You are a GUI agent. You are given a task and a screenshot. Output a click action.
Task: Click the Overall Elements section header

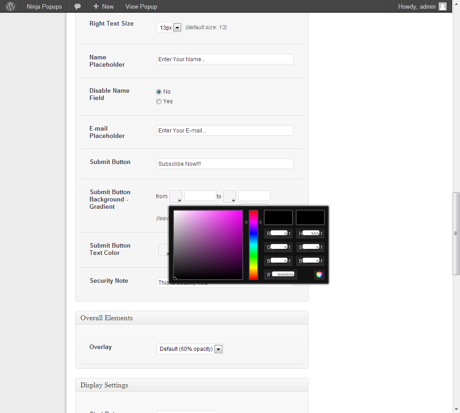coord(192,318)
